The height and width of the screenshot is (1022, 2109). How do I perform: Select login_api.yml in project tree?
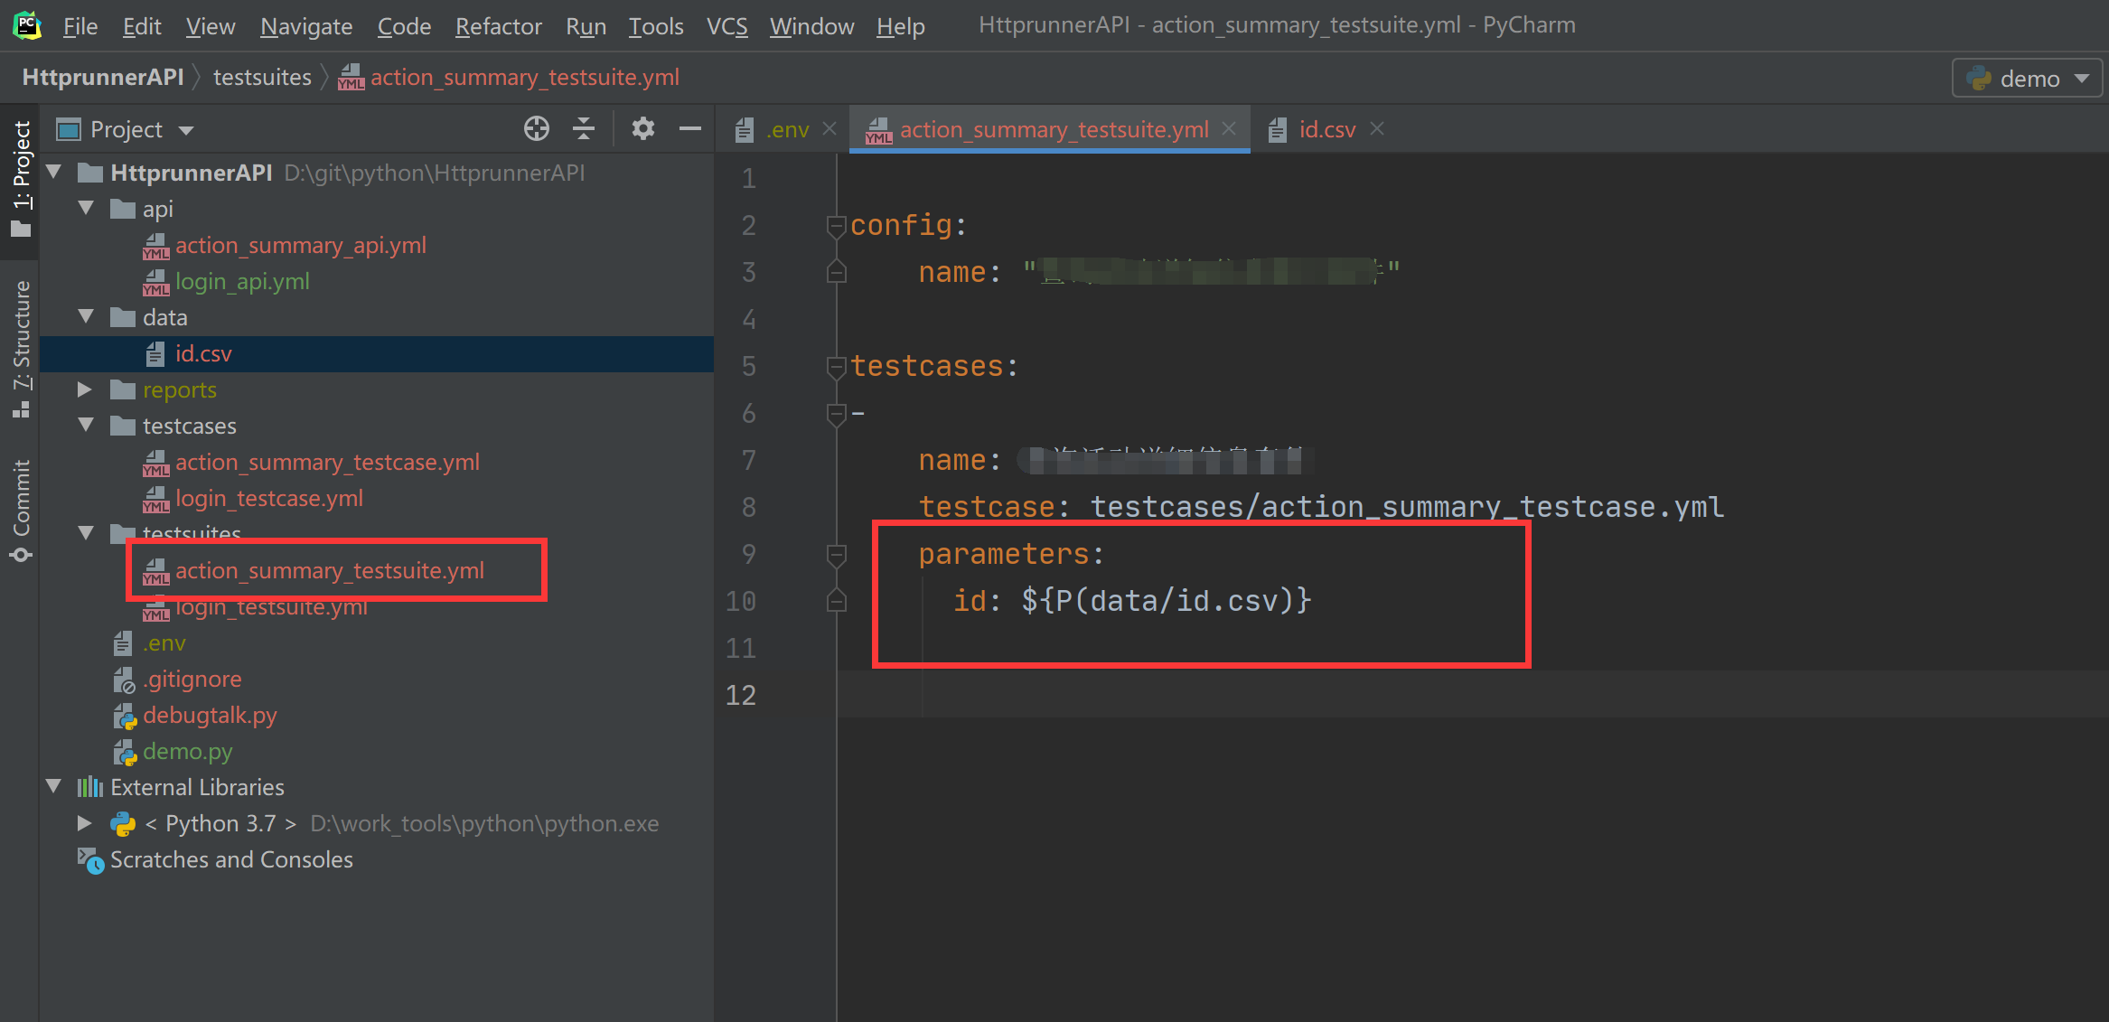242,282
